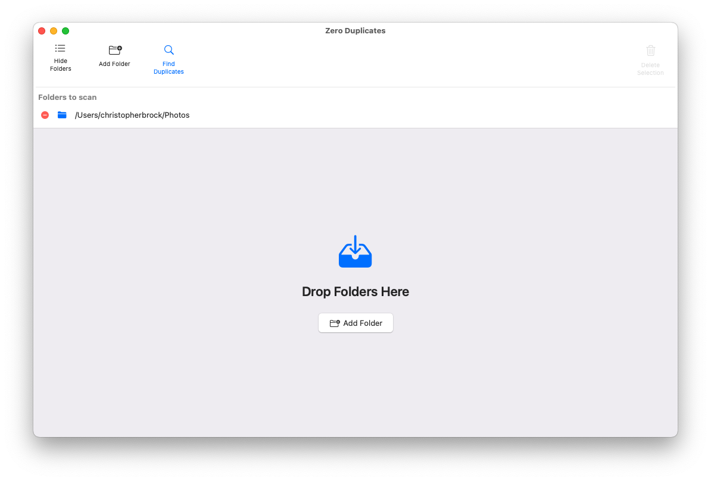
Task: Select the Hide Folders list icon
Action: coord(60,48)
